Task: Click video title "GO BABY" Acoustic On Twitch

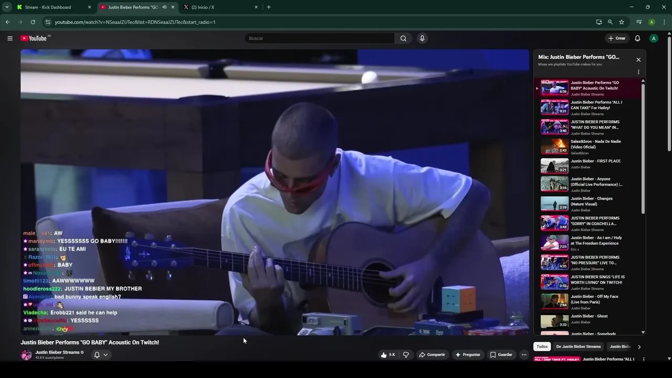Action: point(90,342)
